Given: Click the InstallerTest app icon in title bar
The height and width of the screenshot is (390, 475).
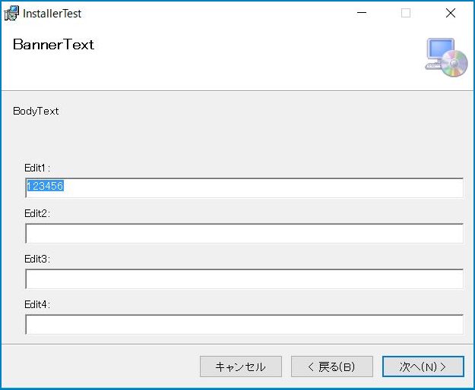Looking at the screenshot, I should click(11, 14).
